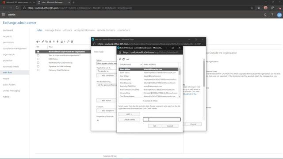Toggle checkbox for Received from scope Outside rule

38,52
